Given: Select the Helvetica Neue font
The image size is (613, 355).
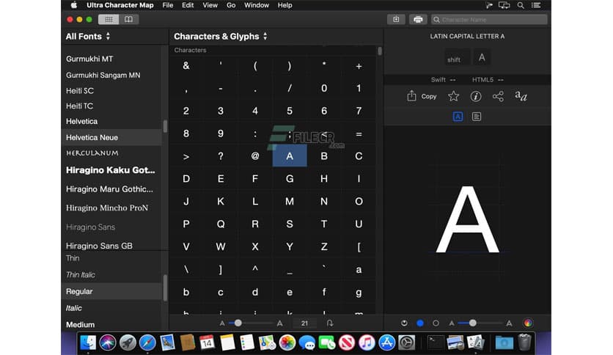Looking at the screenshot, I should click(111, 137).
